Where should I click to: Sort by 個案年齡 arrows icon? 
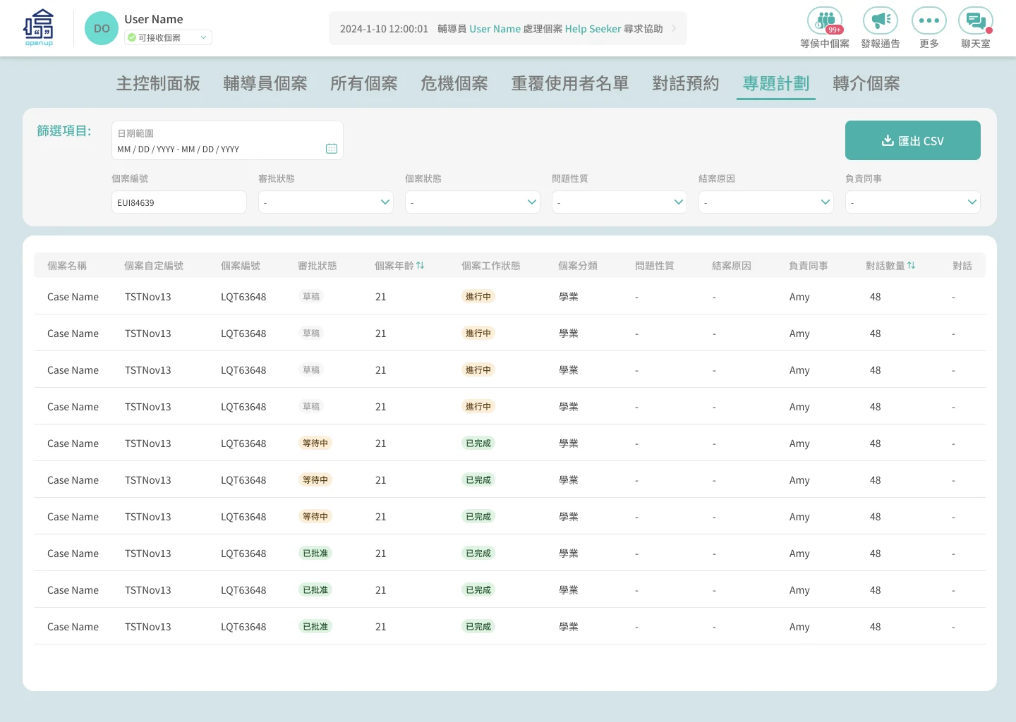coord(421,265)
